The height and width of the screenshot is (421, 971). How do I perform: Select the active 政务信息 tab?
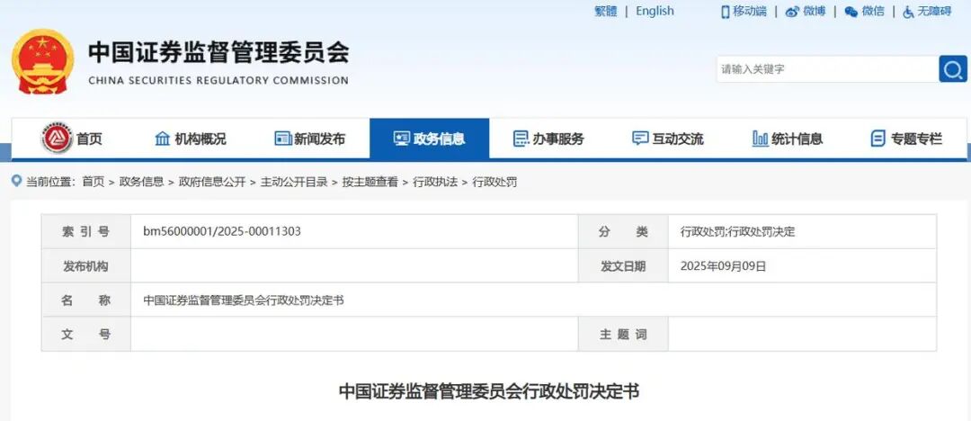coord(429,139)
